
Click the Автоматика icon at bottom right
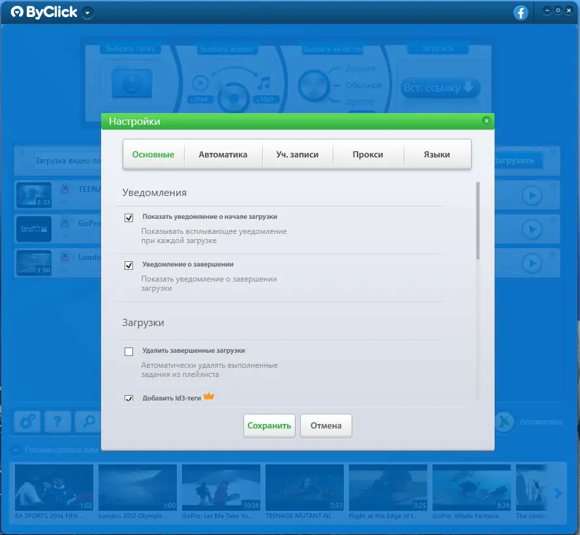(504, 422)
